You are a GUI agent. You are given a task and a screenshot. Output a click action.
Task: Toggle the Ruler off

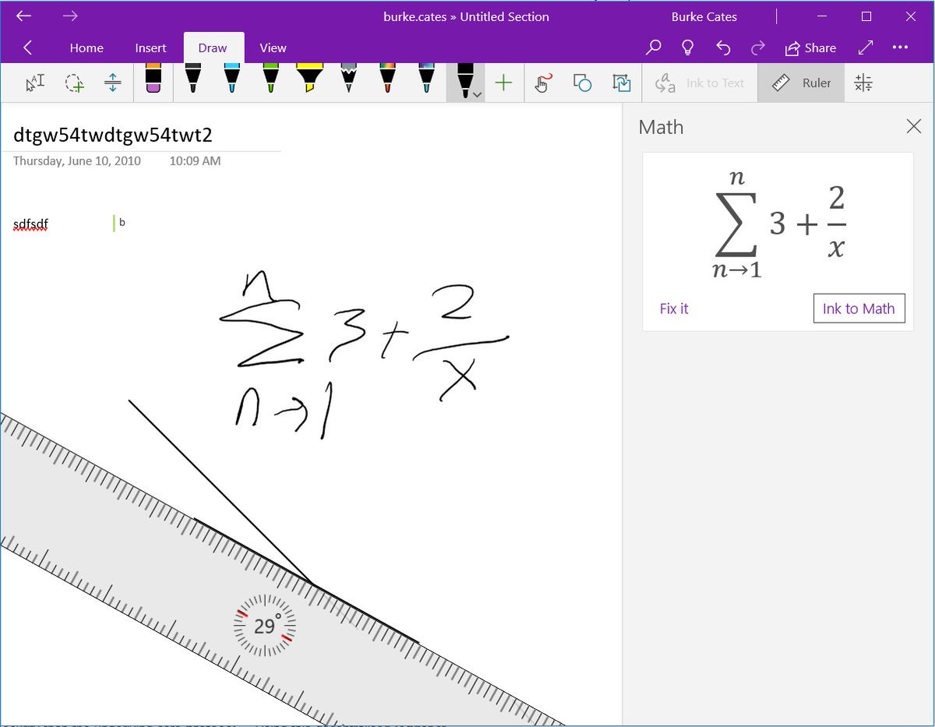[801, 83]
